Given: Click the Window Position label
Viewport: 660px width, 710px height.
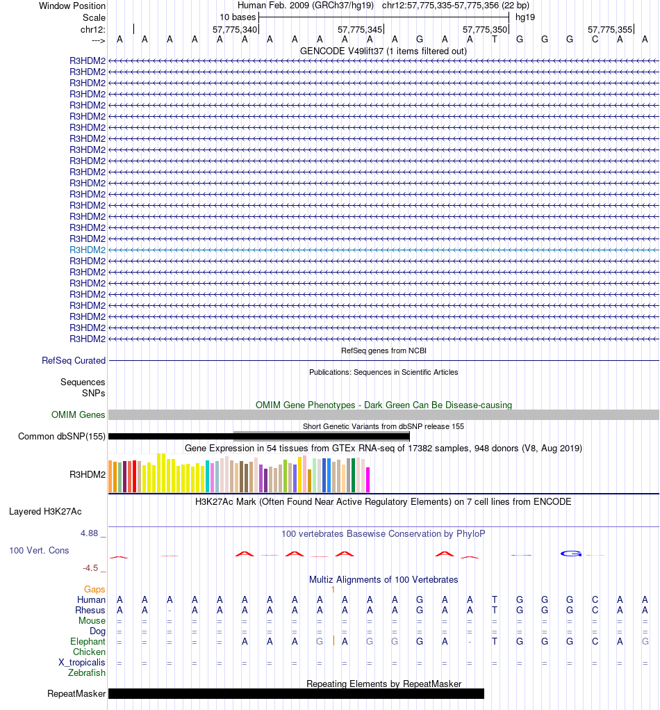Looking at the screenshot, I should (72, 6).
